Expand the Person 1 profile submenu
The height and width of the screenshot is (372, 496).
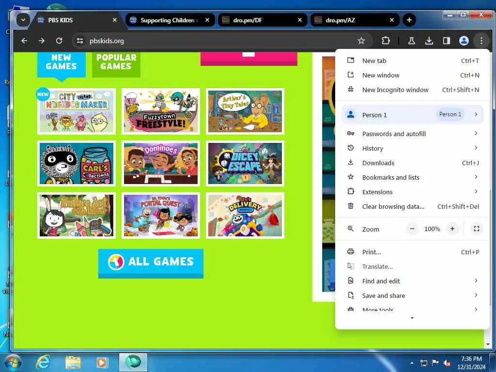tap(413, 114)
